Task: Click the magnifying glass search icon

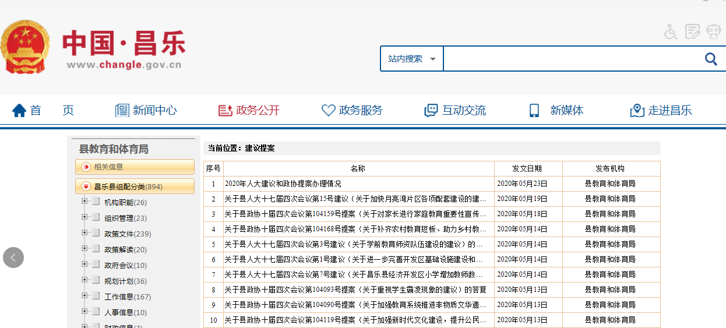Action: coord(711,59)
